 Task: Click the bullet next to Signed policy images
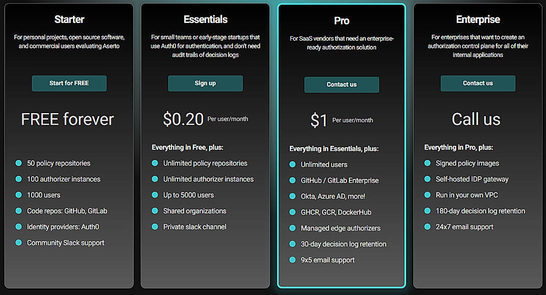click(x=428, y=163)
